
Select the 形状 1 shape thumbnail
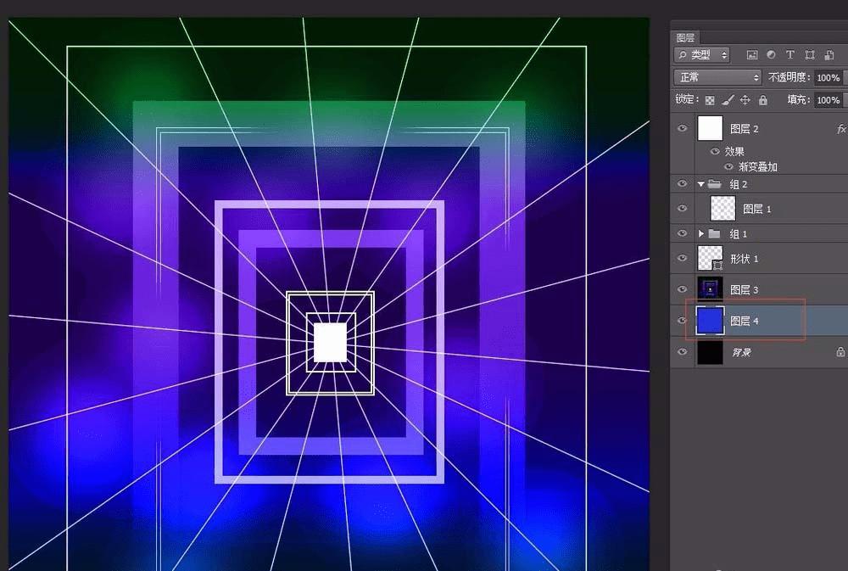pyautogui.click(x=710, y=258)
